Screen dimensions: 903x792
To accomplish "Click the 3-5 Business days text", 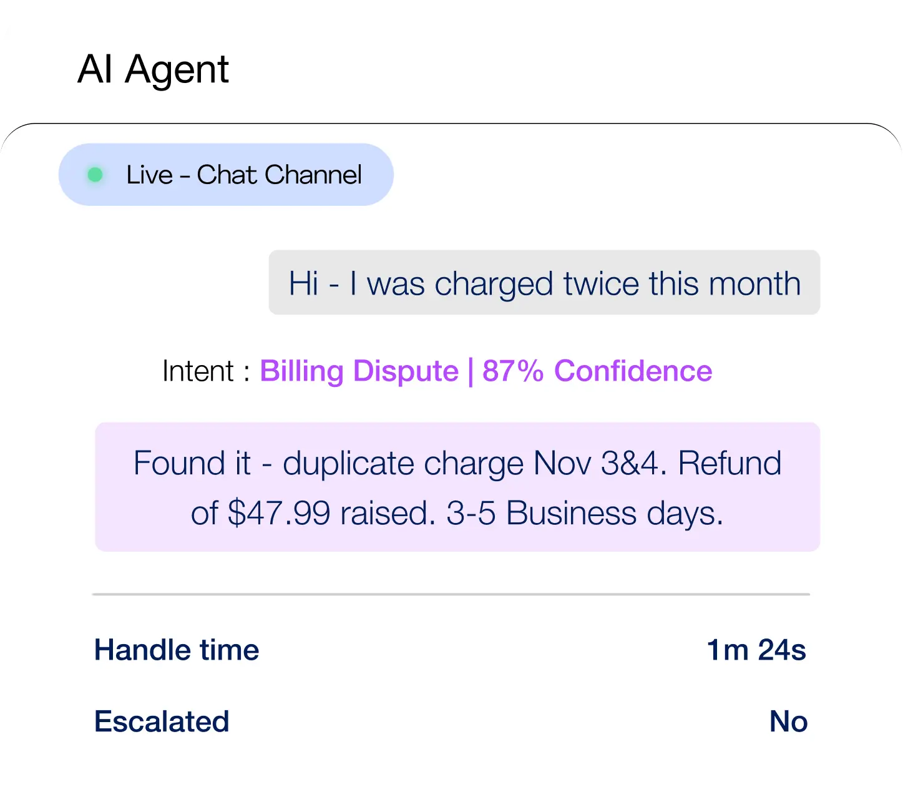I will click(585, 514).
